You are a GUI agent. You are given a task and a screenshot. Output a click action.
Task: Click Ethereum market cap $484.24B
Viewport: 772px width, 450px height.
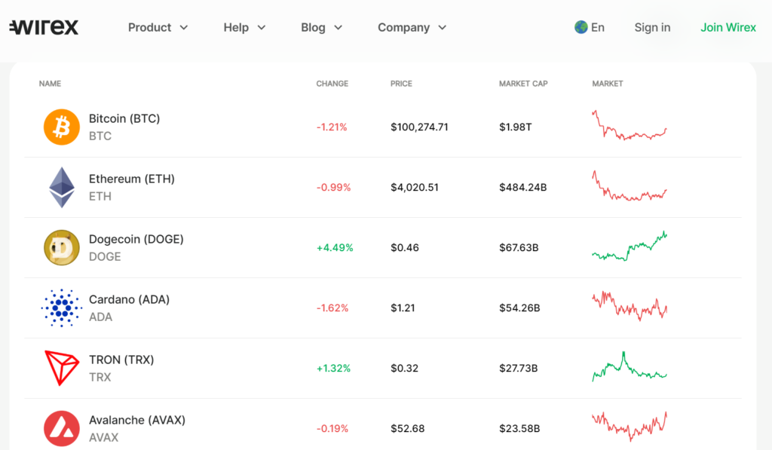click(523, 187)
